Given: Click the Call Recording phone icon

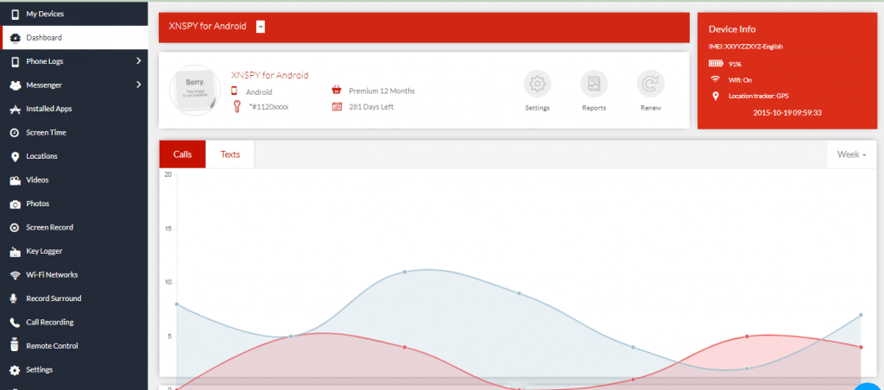Looking at the screenshot, I should pos(16,323).
